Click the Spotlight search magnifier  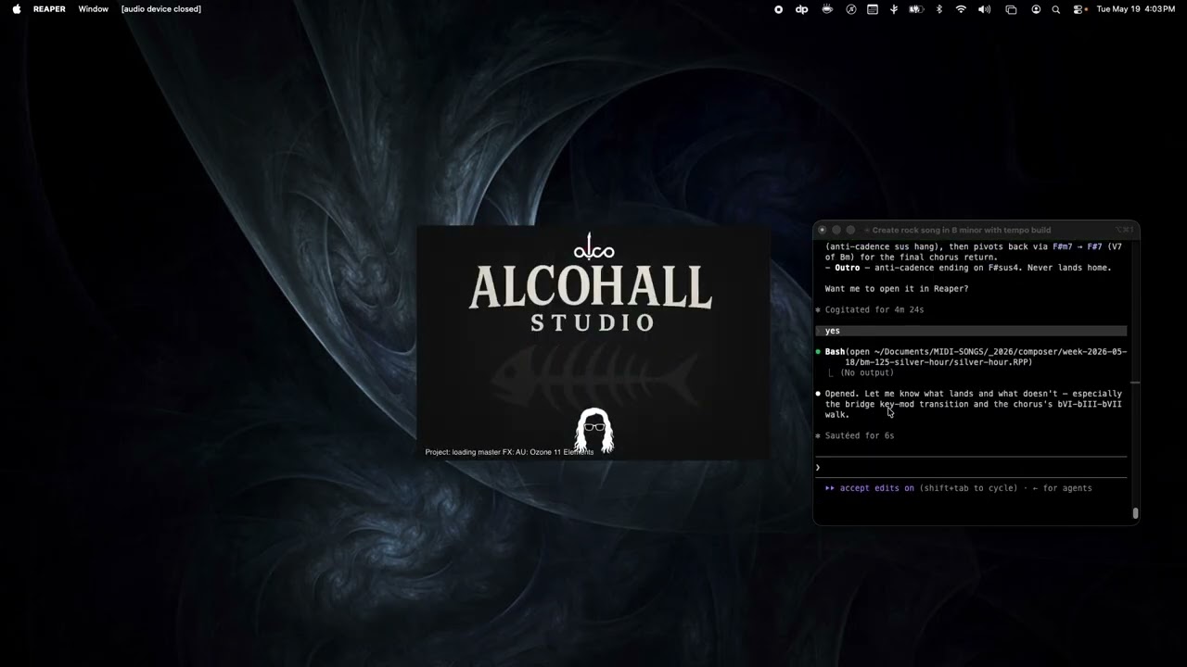pyautogui.click(x=1055, y=9)
